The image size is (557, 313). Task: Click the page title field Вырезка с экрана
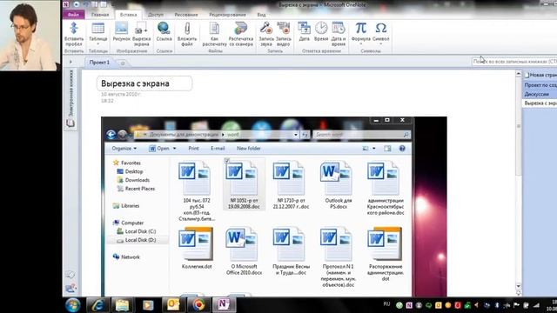click(x=144, y=83)
